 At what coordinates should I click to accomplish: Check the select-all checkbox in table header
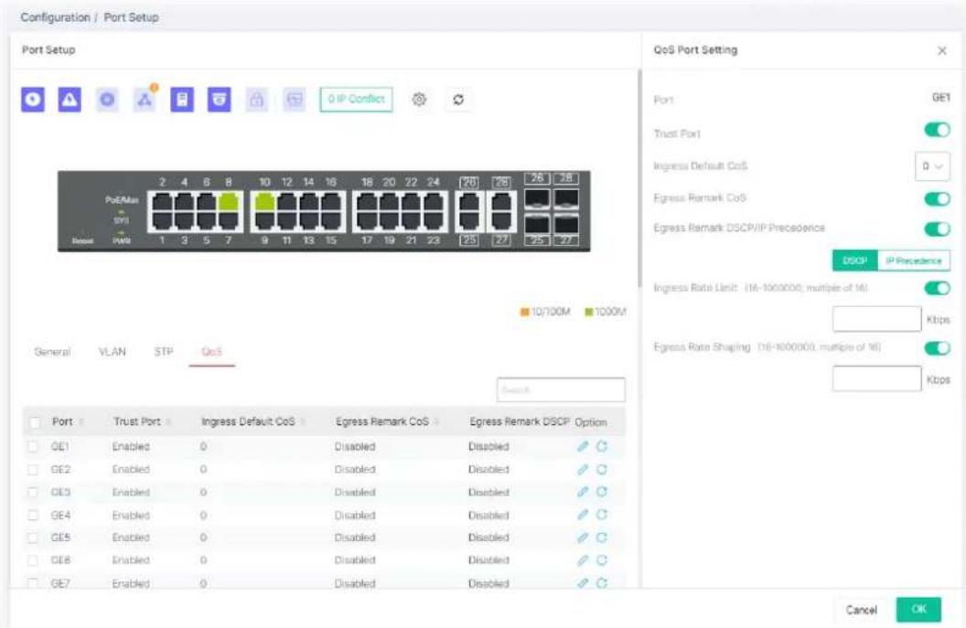click(x=35, y=422)
